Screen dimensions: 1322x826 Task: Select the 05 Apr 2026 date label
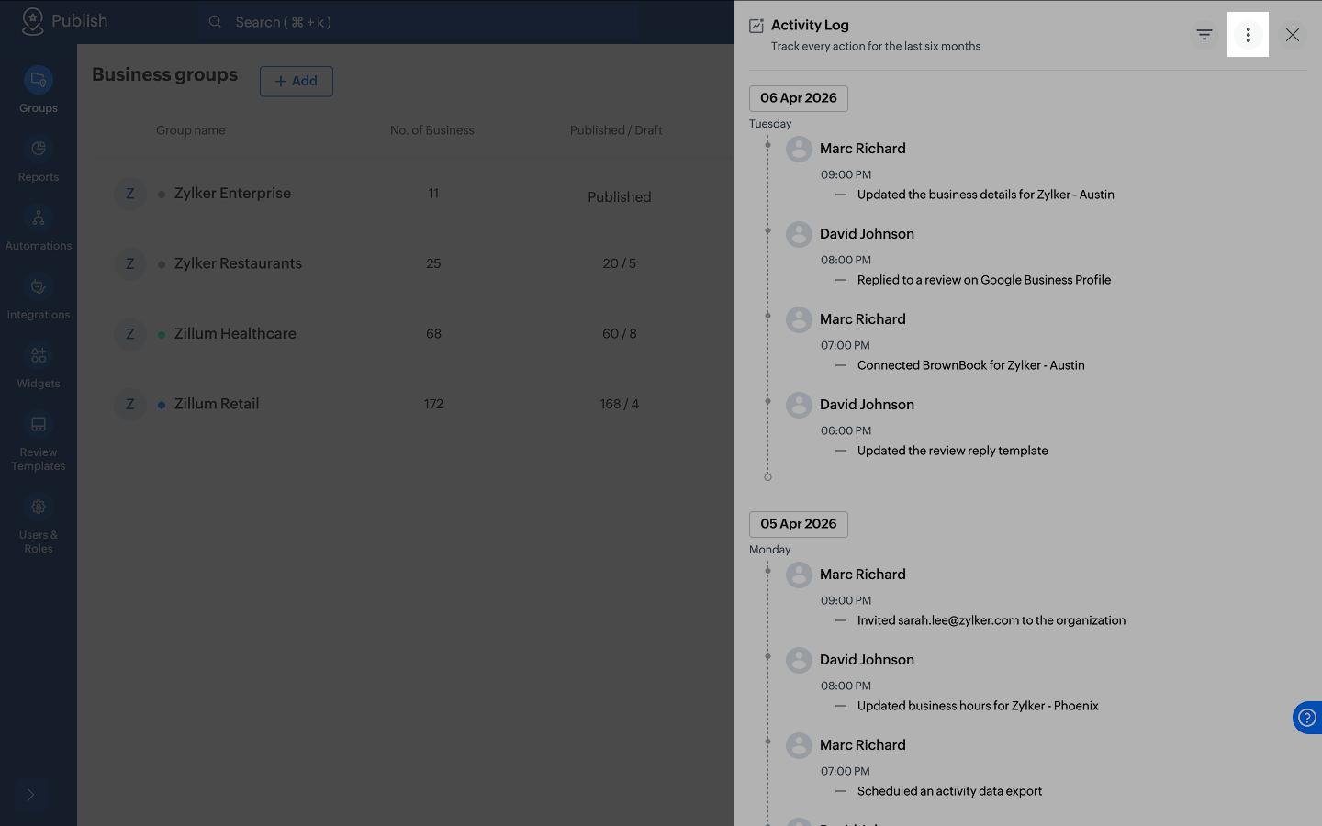point(799,524)
